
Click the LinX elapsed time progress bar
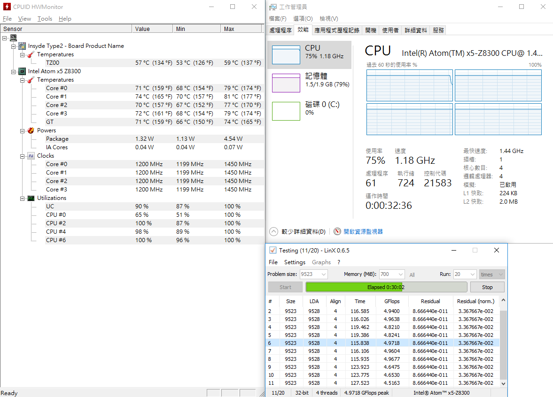tap(386, 287)
